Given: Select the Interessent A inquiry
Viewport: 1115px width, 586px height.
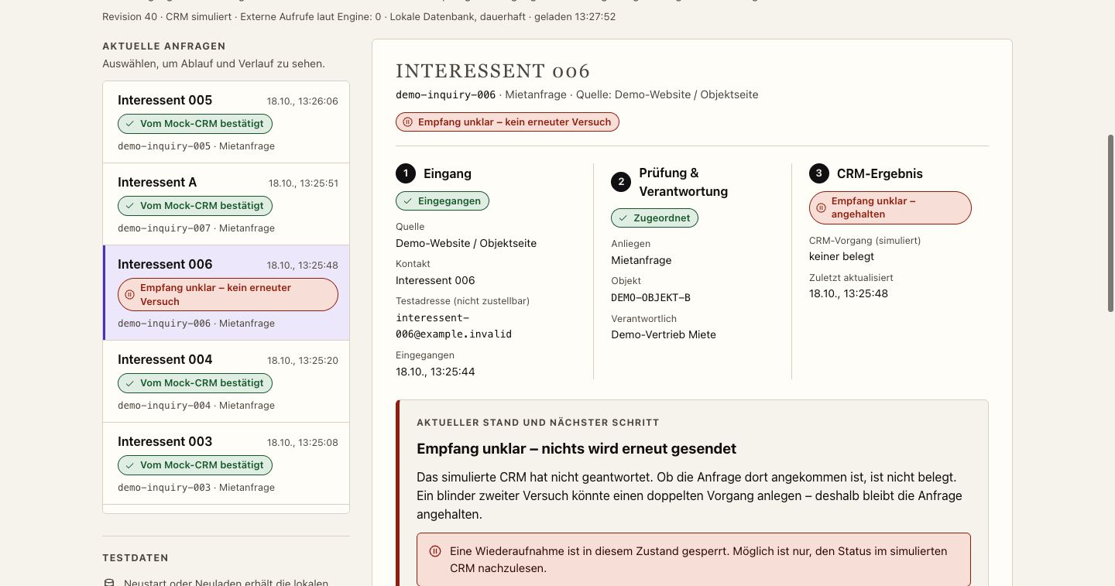Looking at the screenshot, I should point(226,204).
